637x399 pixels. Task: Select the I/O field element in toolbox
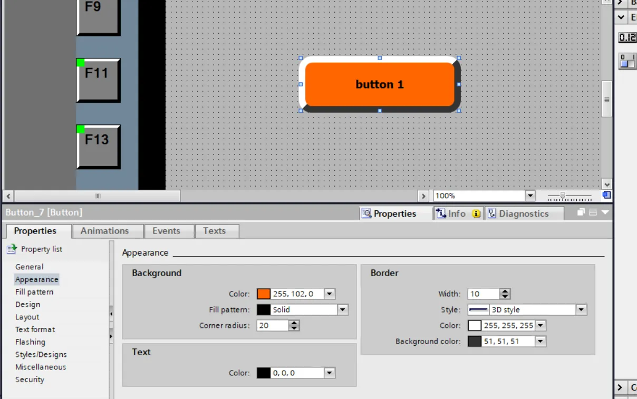(627, 37)
